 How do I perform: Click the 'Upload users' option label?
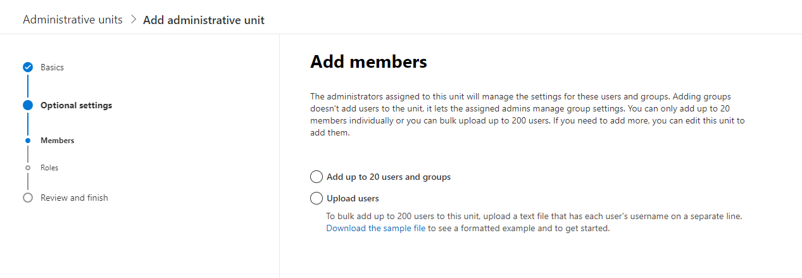(353, 198)
